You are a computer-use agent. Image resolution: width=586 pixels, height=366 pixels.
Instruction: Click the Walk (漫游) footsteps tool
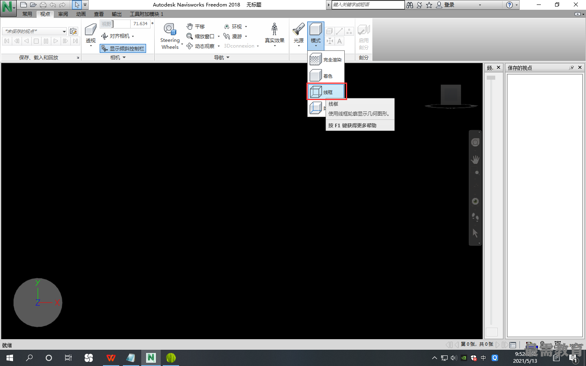pyautogui.click(x=233, y=36)
